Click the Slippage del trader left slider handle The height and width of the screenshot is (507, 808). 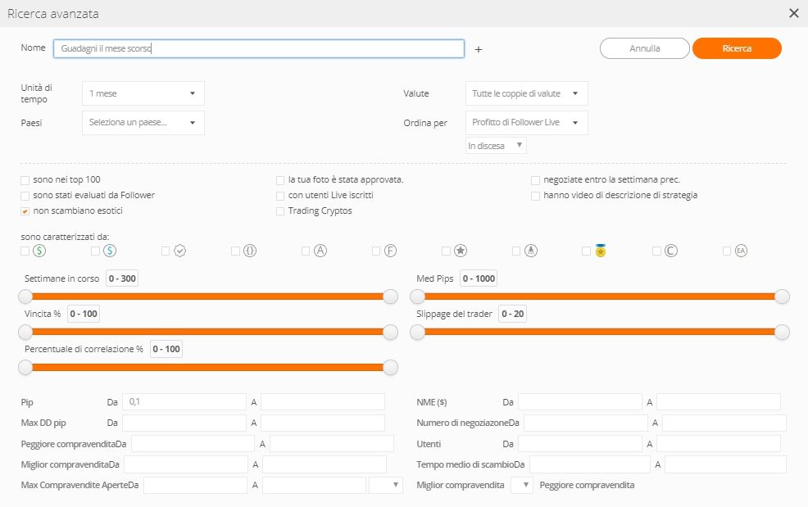click(x=417, y=332)
